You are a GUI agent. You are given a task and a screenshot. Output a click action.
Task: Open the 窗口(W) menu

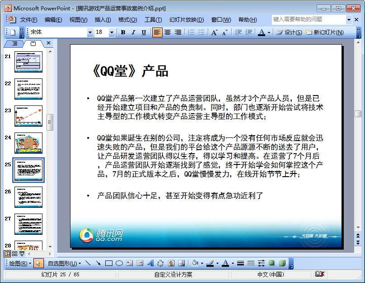coord(221,20)
